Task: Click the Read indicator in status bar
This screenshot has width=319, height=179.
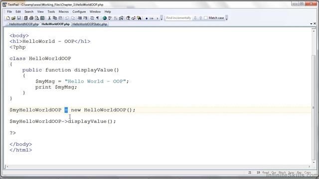Action: [266, 173]
